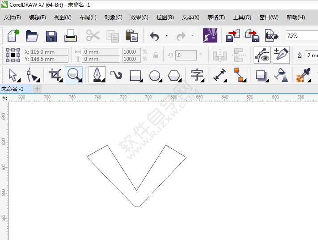Open the 帮助(H) menu
This screenshot has width=318, height=240.
(x=296, y=17)
